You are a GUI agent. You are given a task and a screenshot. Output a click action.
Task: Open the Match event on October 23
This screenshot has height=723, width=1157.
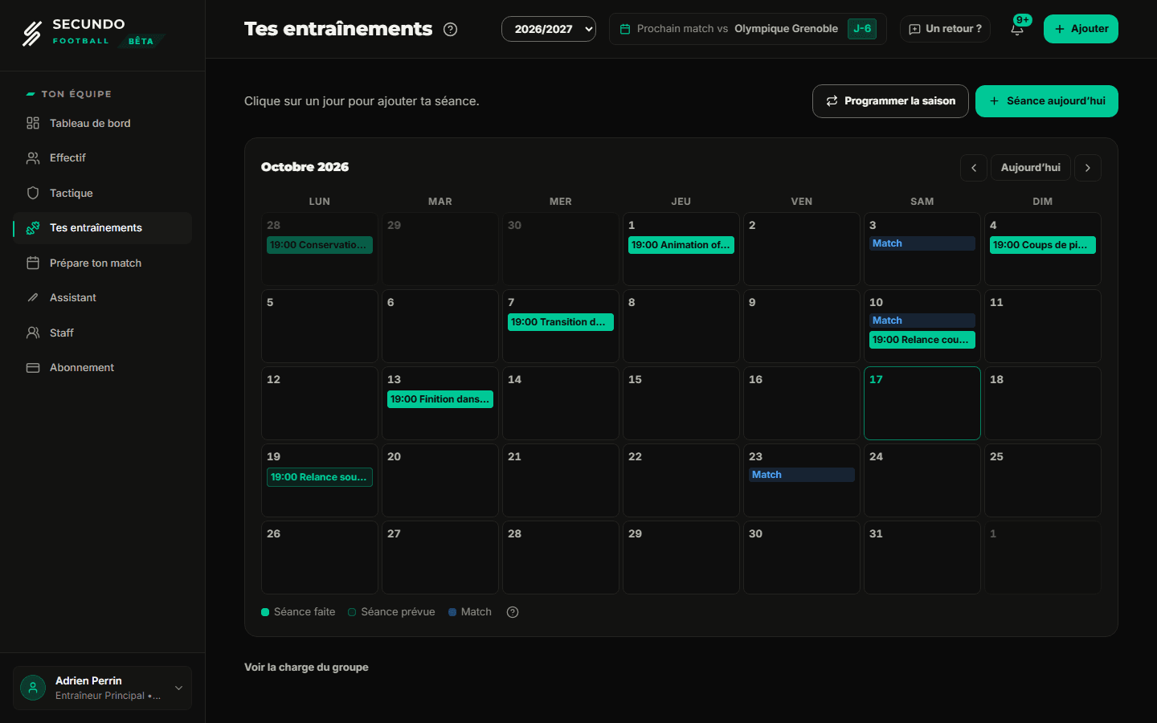tap(802, 475)
